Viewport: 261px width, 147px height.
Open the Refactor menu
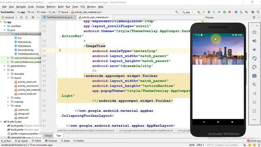(51, 7)
